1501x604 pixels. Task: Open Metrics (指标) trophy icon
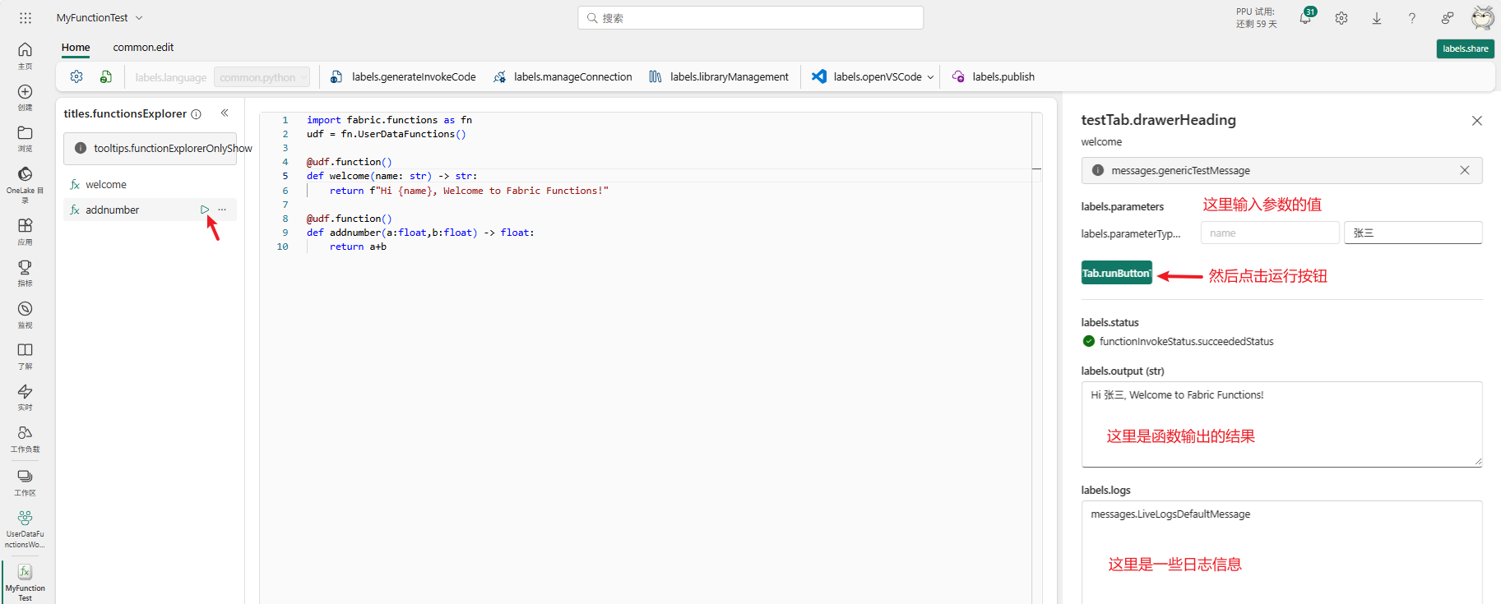click(x=25, y=273)
